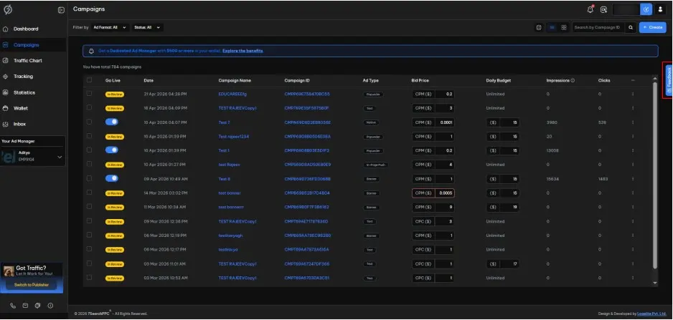Click the Wallet icon in the sidebar
Image resolution: width=673 pixels, height=320 pixels.
6,108
